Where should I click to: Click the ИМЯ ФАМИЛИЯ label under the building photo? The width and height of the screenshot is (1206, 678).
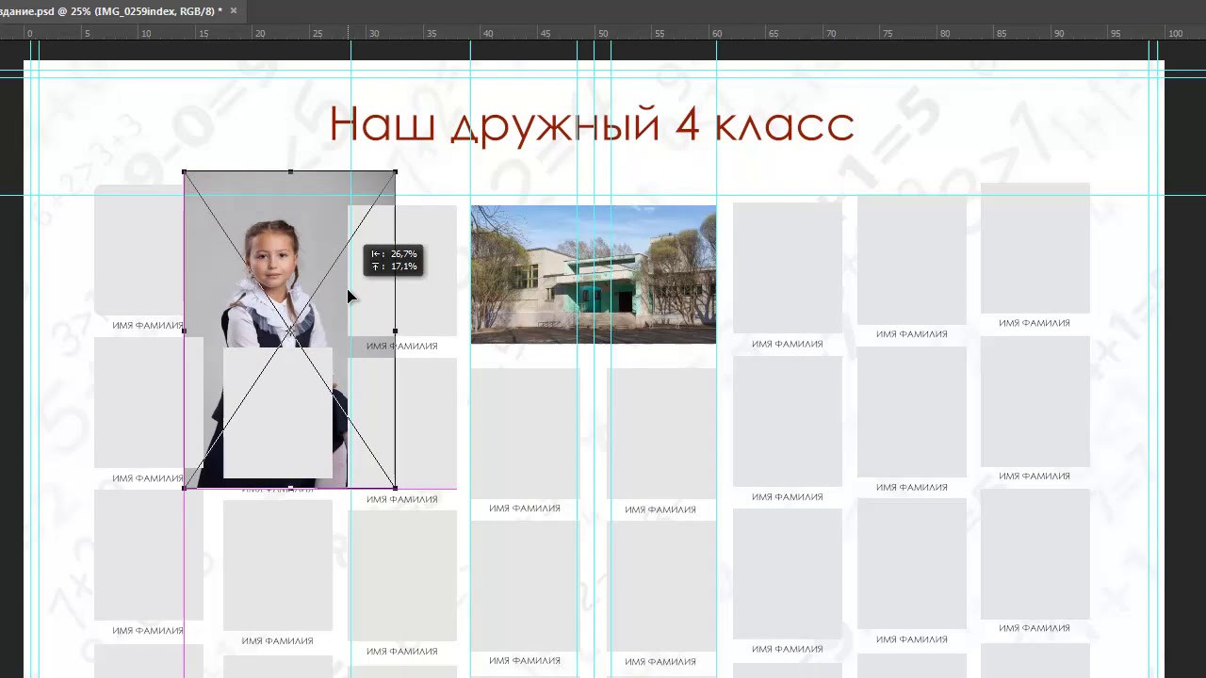tap(524, 508)
